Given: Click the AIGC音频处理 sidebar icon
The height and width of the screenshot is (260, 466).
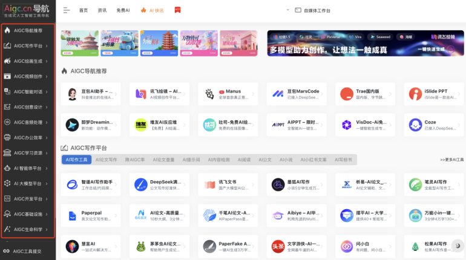Looking at the screenshot, I should click(x=7, y=122).
